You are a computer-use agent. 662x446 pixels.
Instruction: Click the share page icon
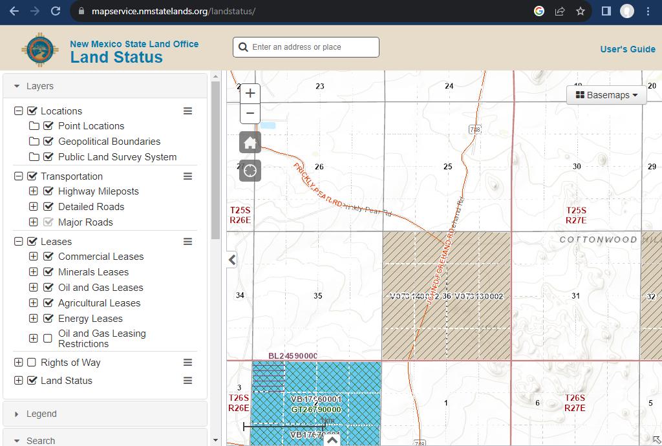560,11
